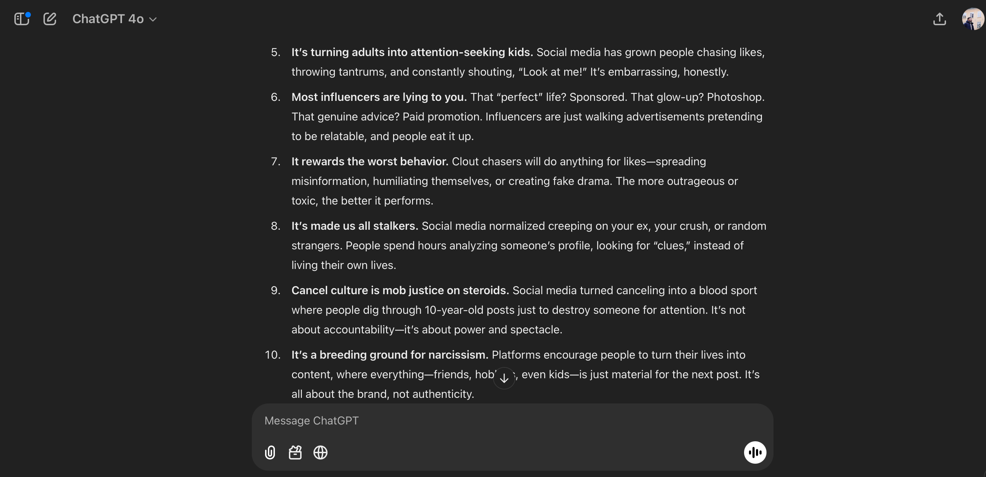Click heading "It's a breeding ground for narcissism."

tap(390, 355)
